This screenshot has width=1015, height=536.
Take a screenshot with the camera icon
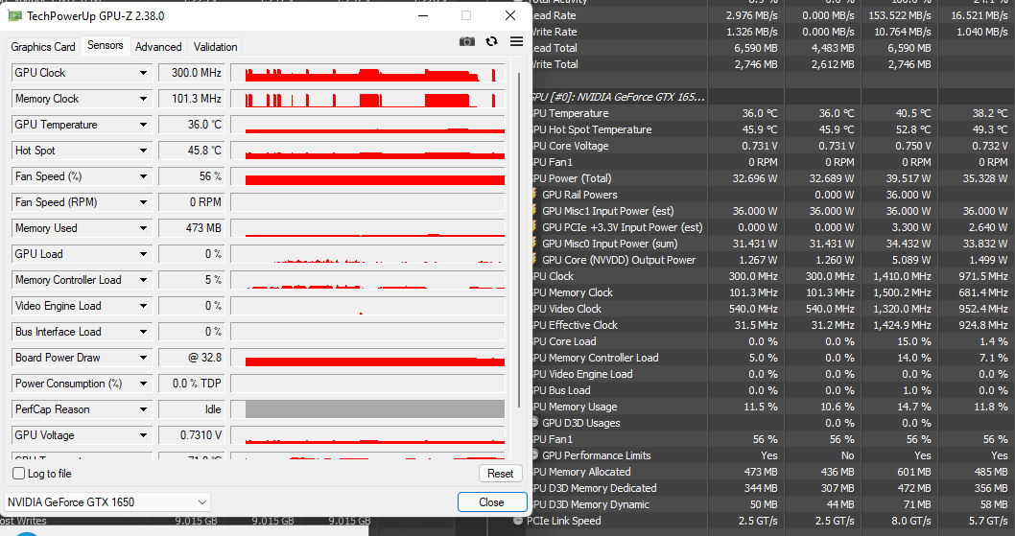click(466, 41)
